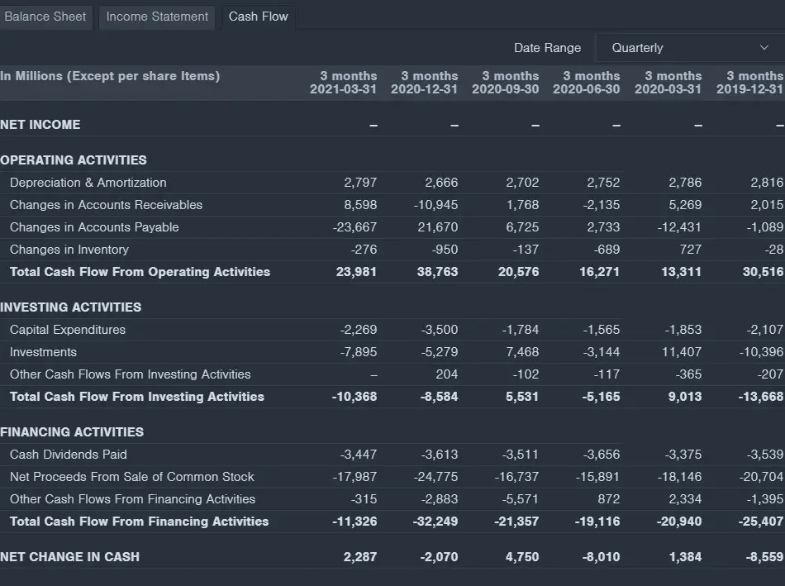Image resolution: width=785 pixels, height=586 pixels.
Task: Click the 2020-03-31 column header
Action: click(x=668, y=83)
